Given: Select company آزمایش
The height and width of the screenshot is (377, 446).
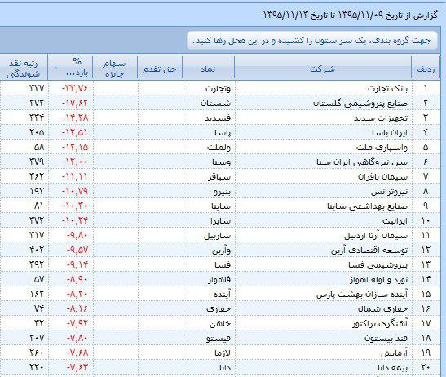Looking at the screenshot, I should 395,353.
